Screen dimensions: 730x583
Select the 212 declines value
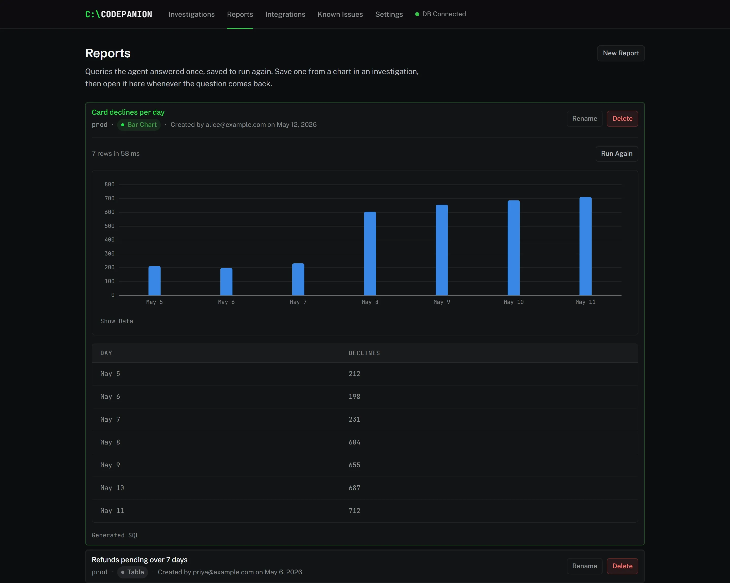[354, 374]
